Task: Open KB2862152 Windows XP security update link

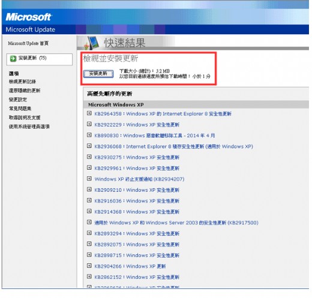Action: [x=137, y=277]
